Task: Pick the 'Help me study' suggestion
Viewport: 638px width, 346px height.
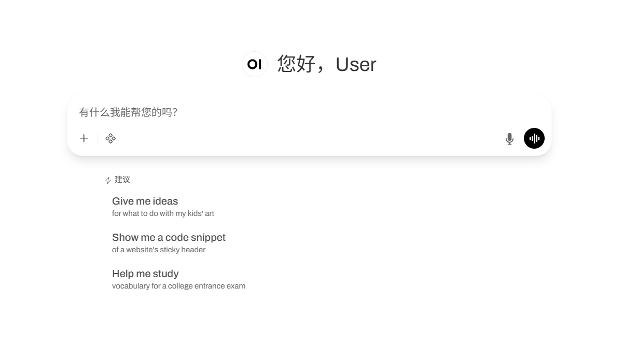Action: pos(145,274)
